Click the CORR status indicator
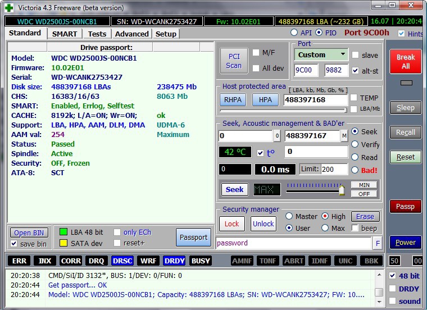This screenshot has width=427, height=310. pos(71,261)
